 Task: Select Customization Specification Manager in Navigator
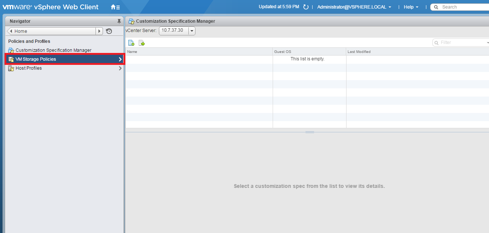point(53,50)
